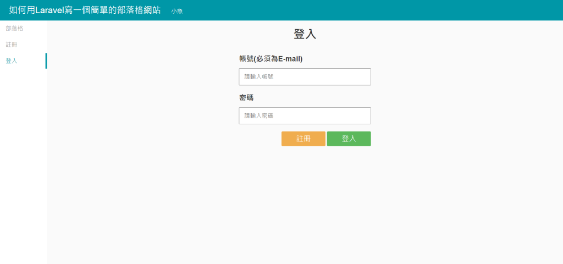
Task: Click the 小魚 header link
Action: tap(177, 11)
